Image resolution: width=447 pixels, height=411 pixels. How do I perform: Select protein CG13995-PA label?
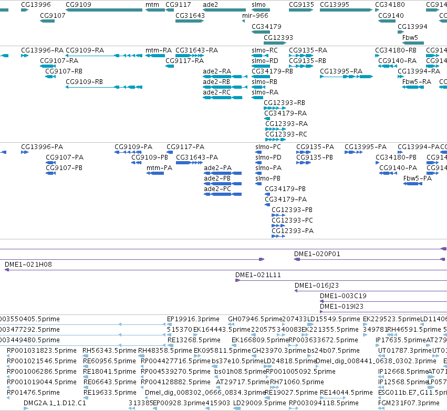pos(366,147)
